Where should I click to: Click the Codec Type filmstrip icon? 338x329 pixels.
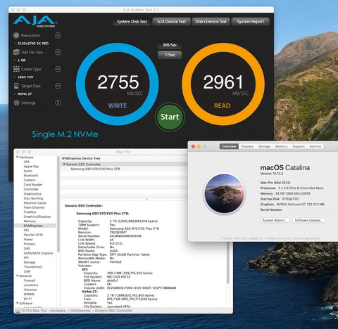coord(16,69)
